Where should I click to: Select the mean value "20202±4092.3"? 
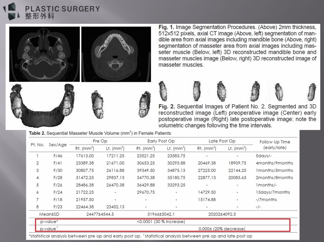coord(222,214)
